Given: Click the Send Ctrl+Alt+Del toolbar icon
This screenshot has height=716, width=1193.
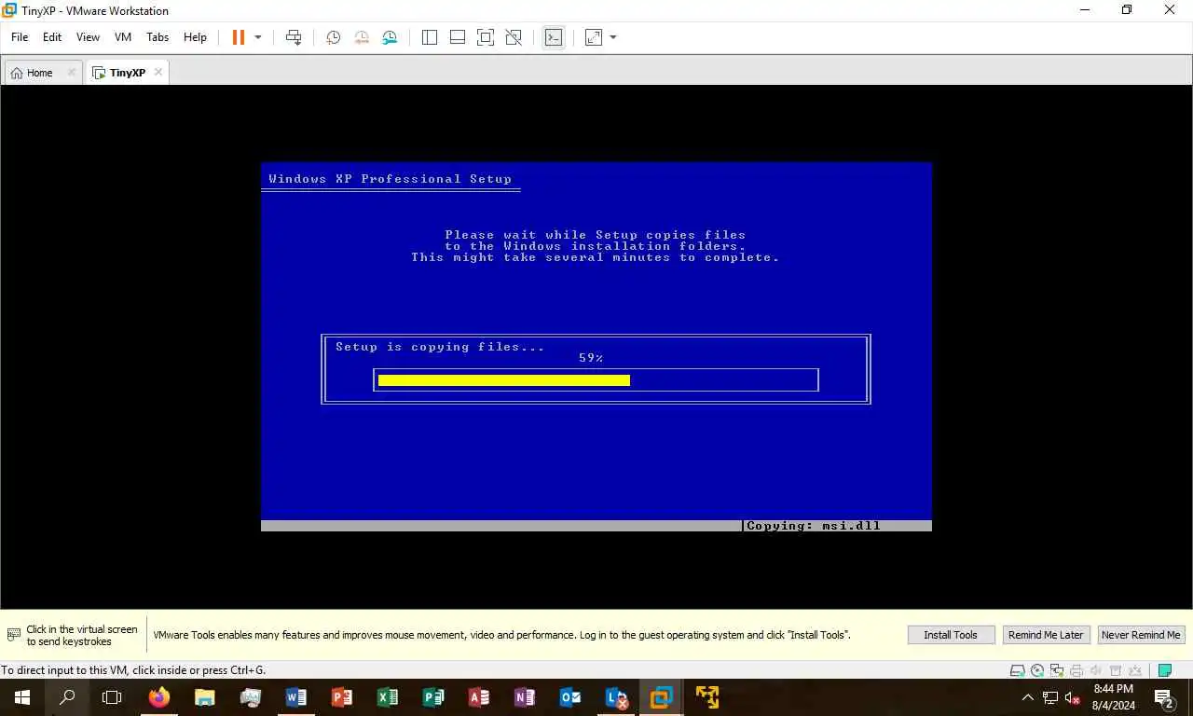Looking at the screenshot, I should pos(294,37).
